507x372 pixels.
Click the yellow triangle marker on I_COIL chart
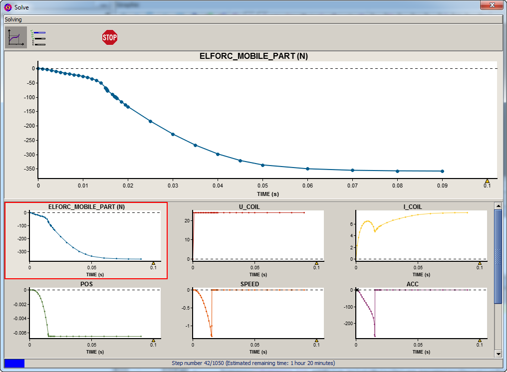coord(480,263)
